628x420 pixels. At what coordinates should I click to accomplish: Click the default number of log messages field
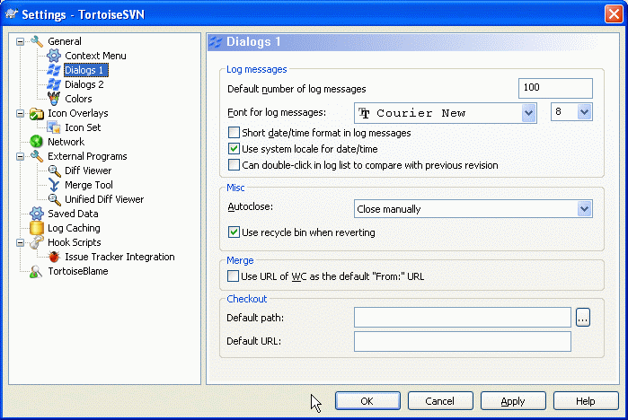(555, 88)
